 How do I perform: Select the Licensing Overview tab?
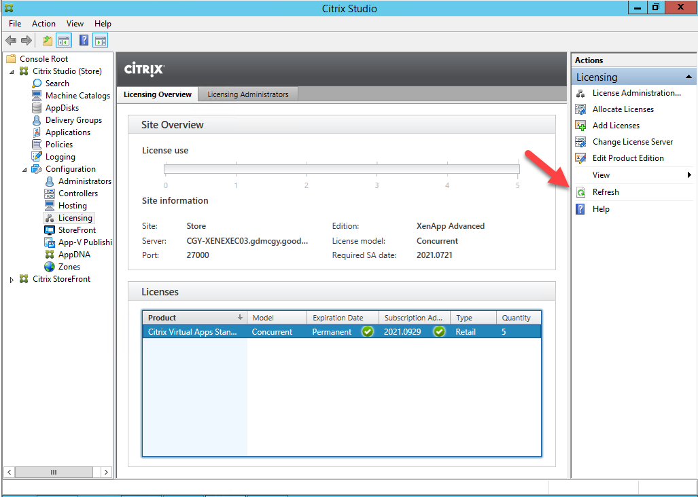pos(158,94)
